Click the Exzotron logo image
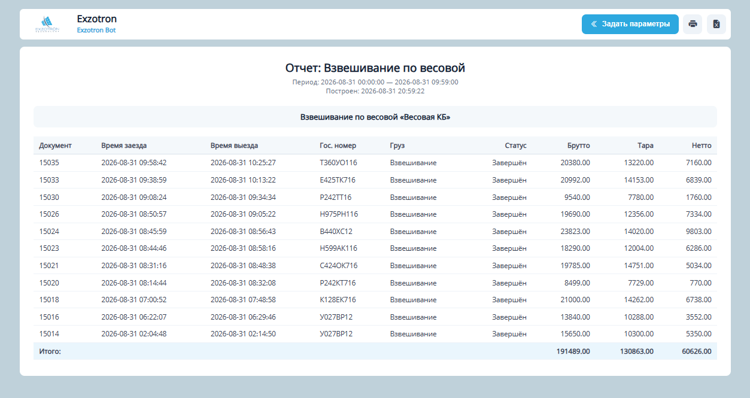Image resolution: width=750 pixels, height=398 pixels. tap(47, 25)
